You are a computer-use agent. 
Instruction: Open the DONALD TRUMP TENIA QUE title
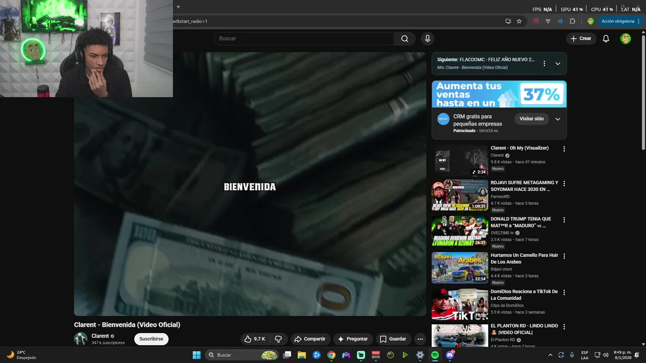point(521,222)
